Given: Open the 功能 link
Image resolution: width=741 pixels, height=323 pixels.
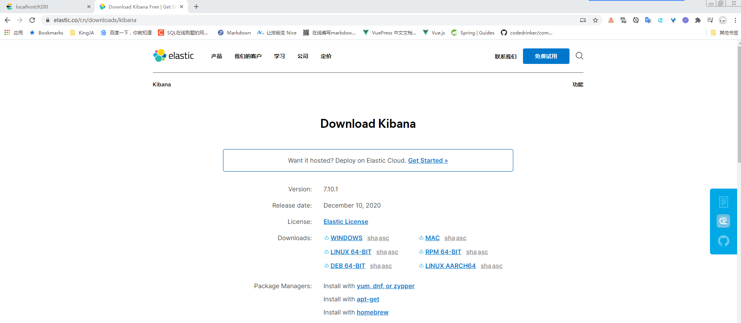Looking at the screenshot, I should (x=578, y=84).
